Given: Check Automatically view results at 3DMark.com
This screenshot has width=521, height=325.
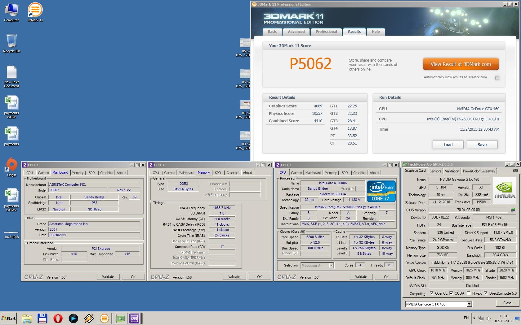Looking at the screenshot, I should (x=497, y=78).
